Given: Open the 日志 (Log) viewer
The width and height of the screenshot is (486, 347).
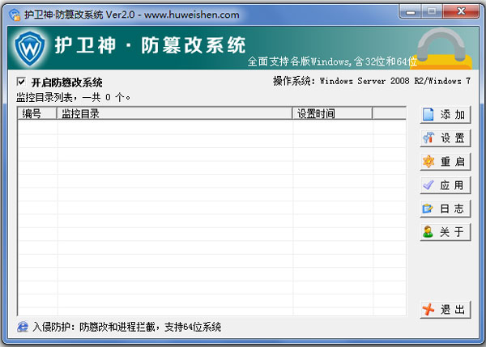Looking at the screenshot, I should coord(445,209).
